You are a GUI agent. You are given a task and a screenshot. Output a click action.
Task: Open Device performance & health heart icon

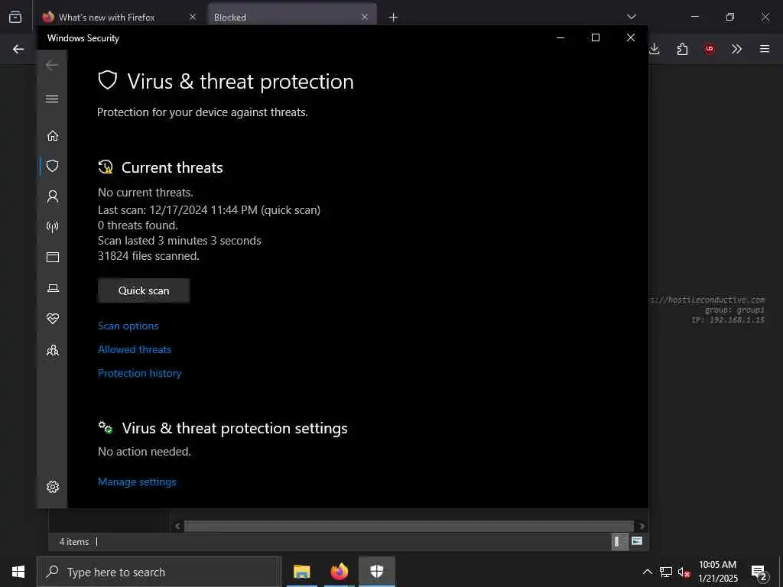tap(53, 319)
